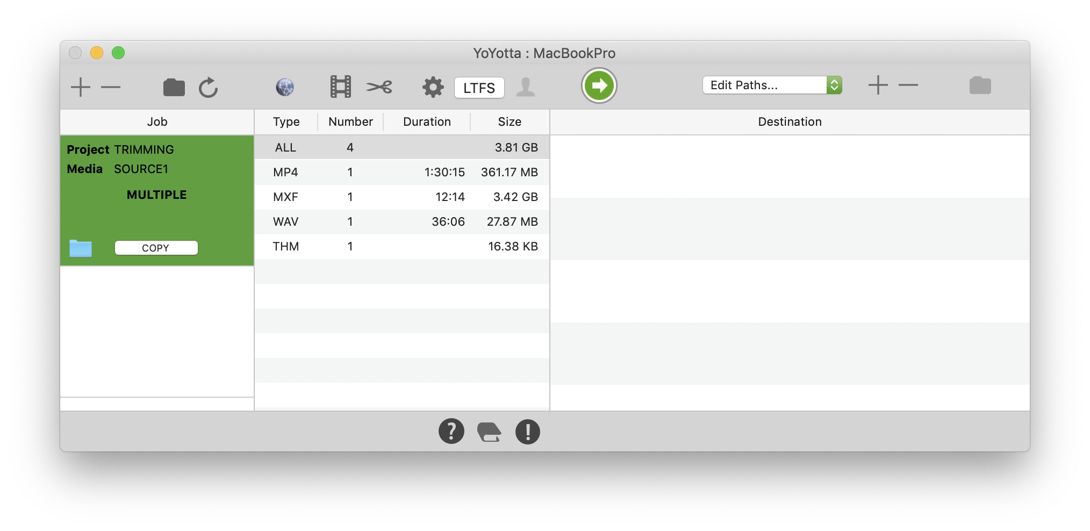Click the Number column header
The image size is (1090, 531).
tap(350, 122)
